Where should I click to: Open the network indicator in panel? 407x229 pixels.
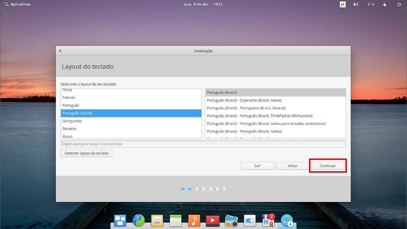(371, 4)
